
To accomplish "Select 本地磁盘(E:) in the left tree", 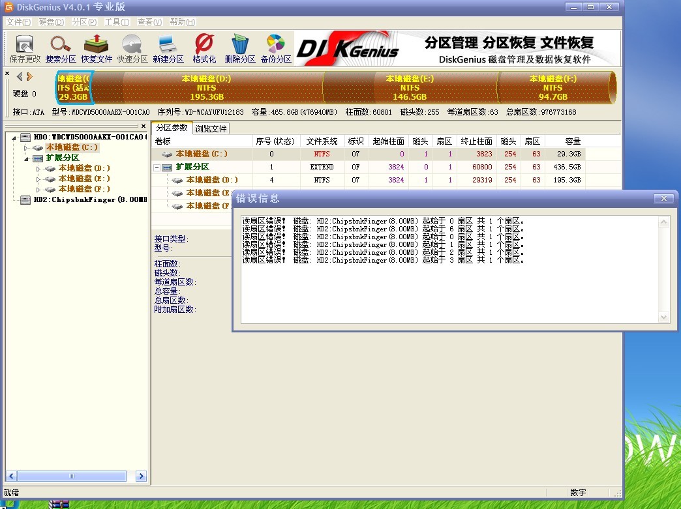I will 84,179.
